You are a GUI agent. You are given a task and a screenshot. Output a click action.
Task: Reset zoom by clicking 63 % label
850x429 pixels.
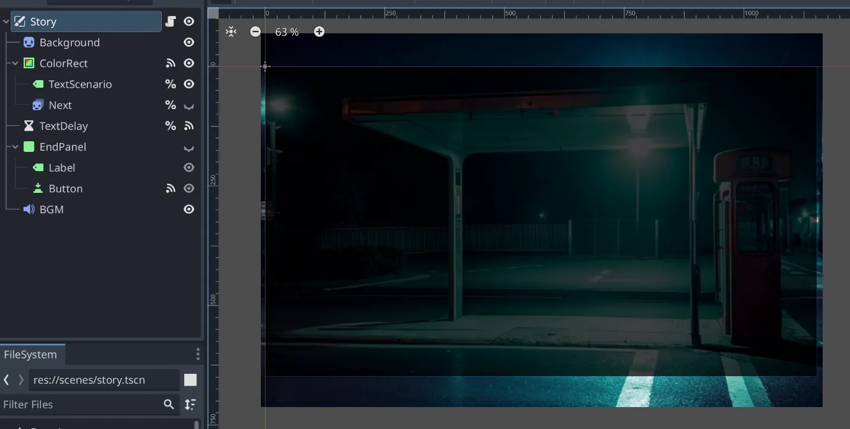point(287,32)
